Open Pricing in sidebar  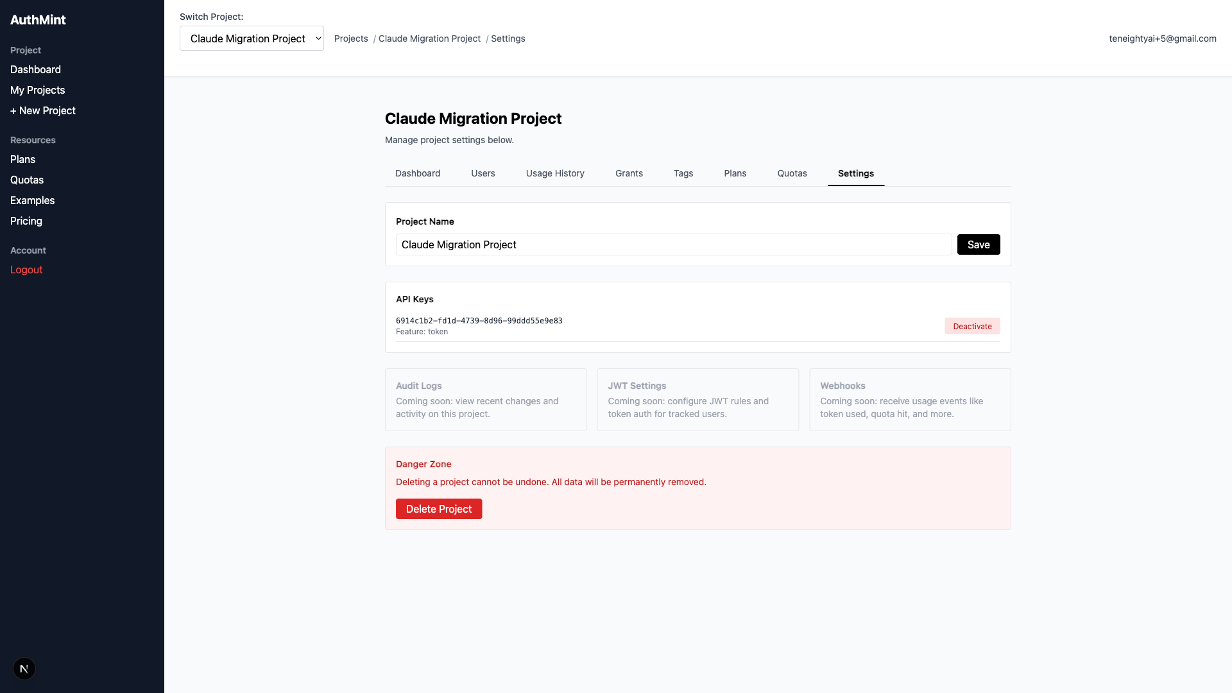point(26,221)
